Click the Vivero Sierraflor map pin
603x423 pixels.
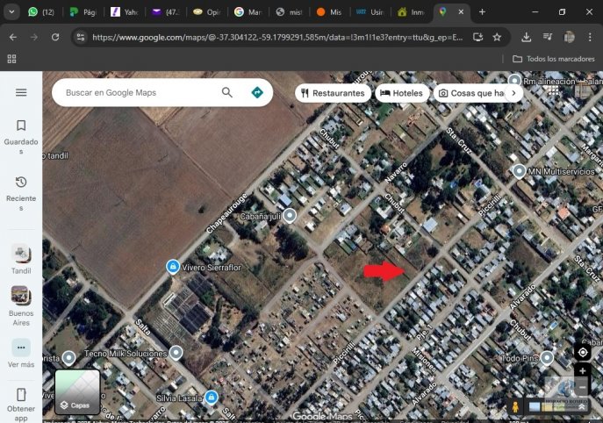(173, 266)
